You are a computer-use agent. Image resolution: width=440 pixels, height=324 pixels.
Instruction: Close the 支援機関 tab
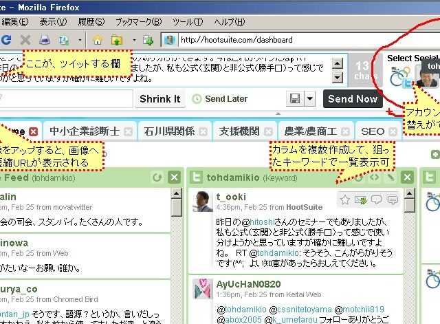[269, 131]
